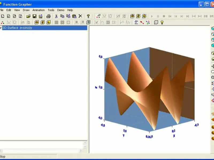Click the Save floppy disk icon
The height and width of the screenshot is (160, 214).
tap(35, 16)
